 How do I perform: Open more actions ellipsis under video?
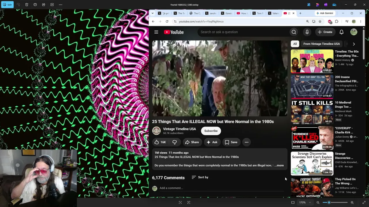click(246, 142)
